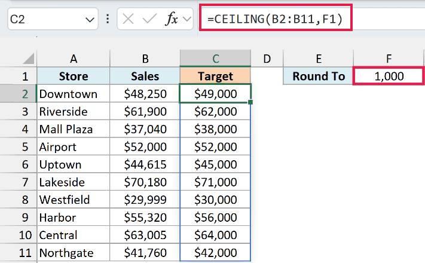Select the Uptown cell
Image resolution: width=425 pixels, height=263 pixels.
coord(74,164)
